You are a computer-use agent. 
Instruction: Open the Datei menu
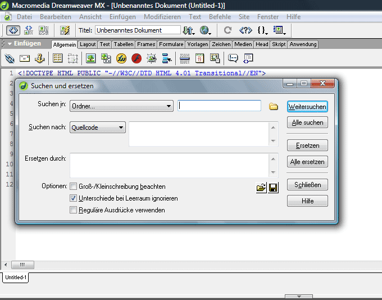(x=24, y=17)
